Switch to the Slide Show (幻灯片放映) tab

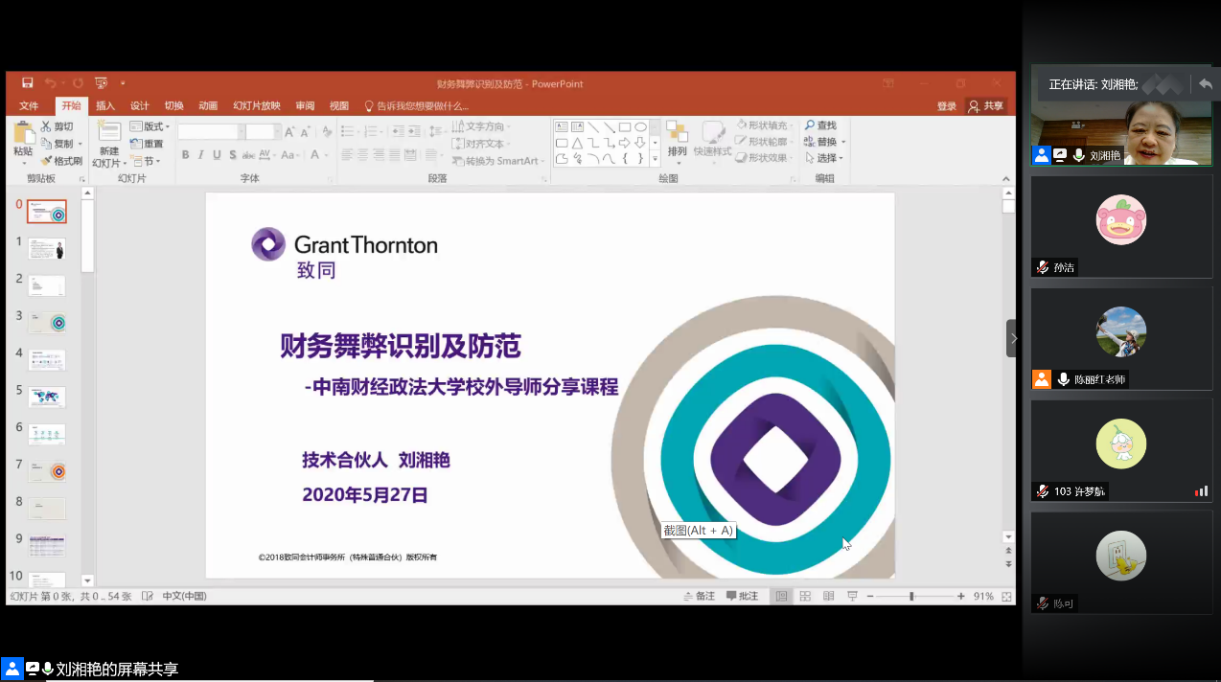(257, 106)
